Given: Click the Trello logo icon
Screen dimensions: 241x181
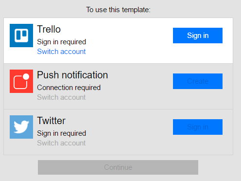Looking at the screenshot, I should pos(21,36).
